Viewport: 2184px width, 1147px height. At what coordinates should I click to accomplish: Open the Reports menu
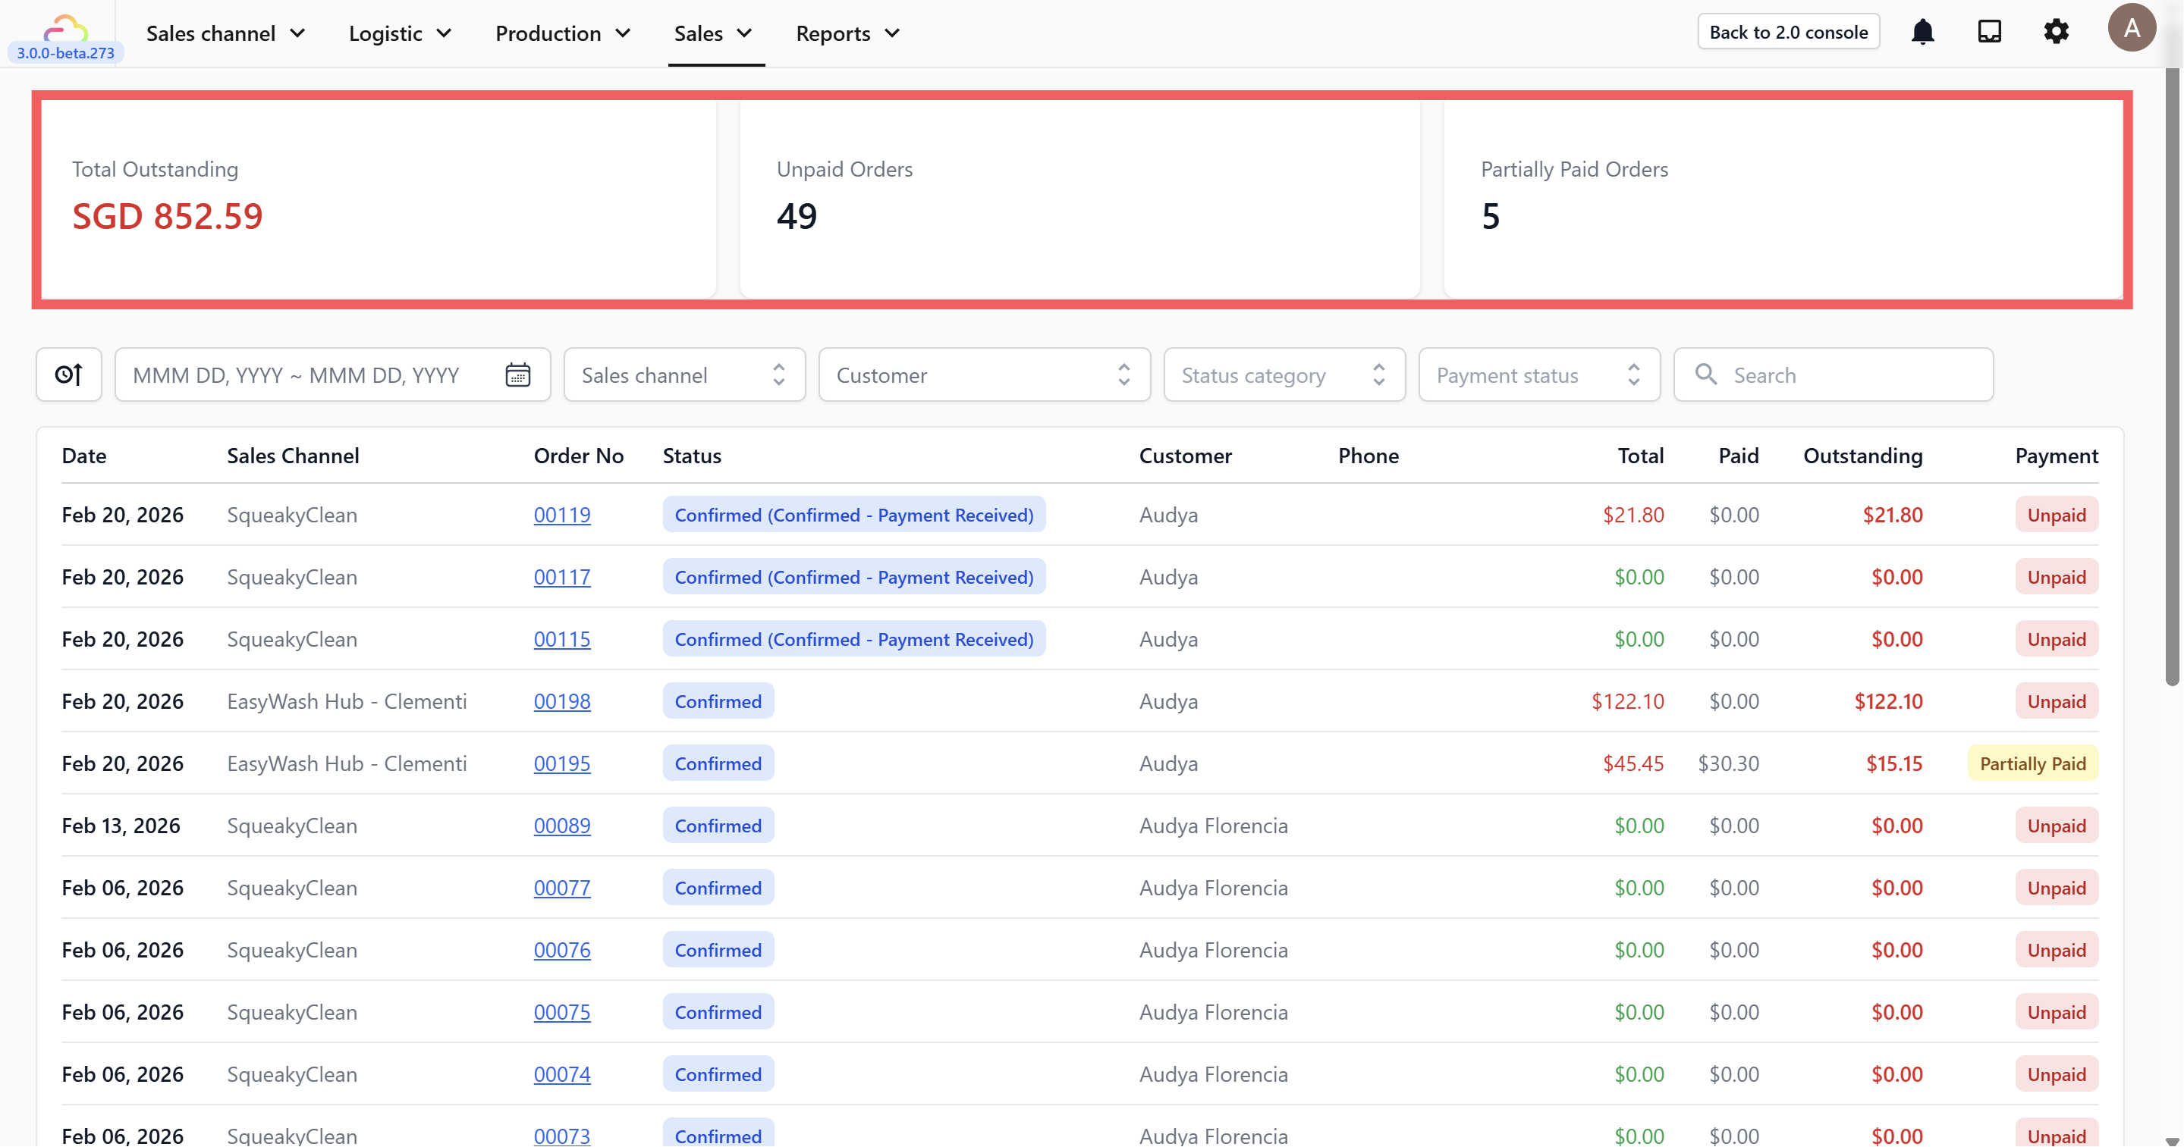click(x=847, y=33)
